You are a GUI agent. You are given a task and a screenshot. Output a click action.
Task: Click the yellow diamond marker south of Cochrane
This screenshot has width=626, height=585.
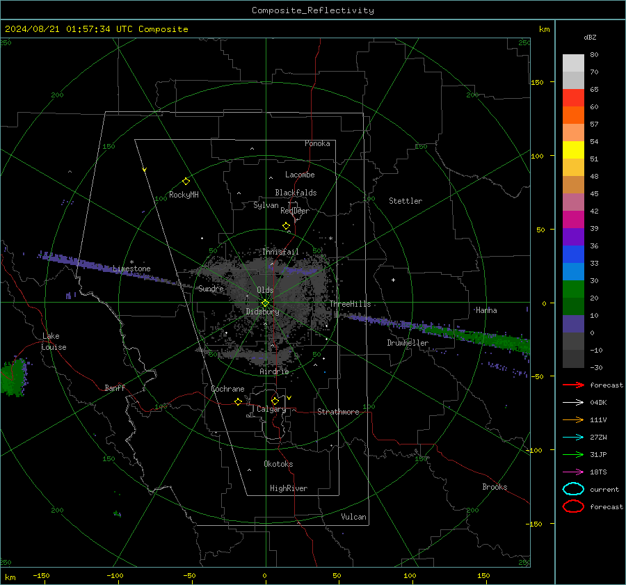pyautogui.click(x=238, y=401)
